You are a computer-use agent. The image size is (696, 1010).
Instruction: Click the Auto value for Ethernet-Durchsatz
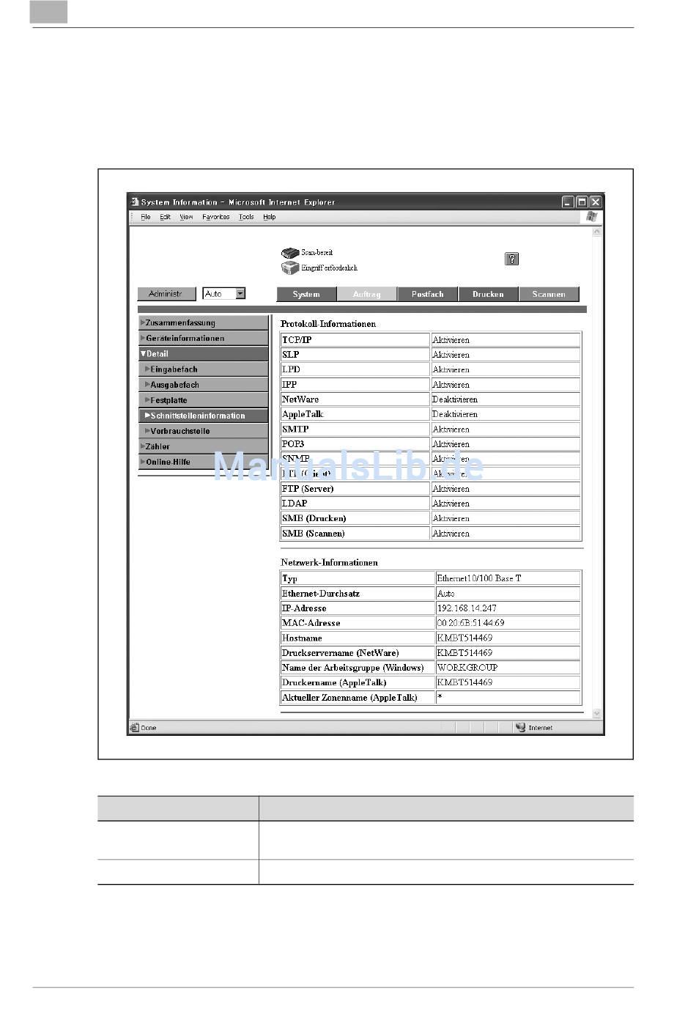tap(445, 594)
